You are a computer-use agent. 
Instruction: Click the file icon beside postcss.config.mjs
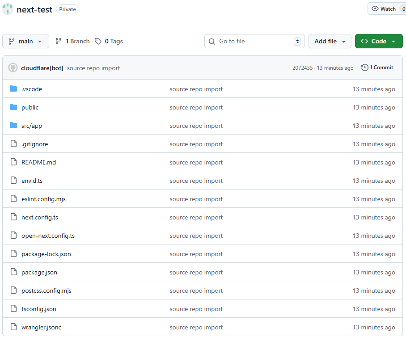pos(13,291)
